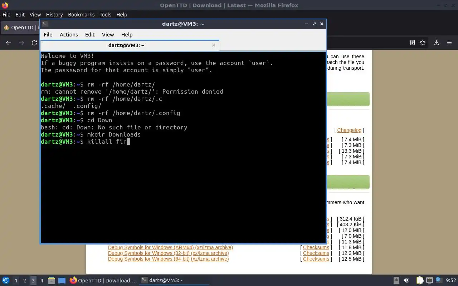Open the clipboard manager tray icon
This screenshot has height=286, width=458.
pyautogui.click(x=420, y=280)
